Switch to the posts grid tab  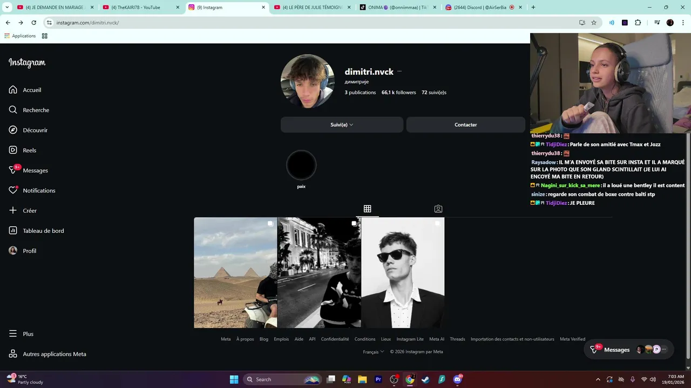(x=367, y=209)
